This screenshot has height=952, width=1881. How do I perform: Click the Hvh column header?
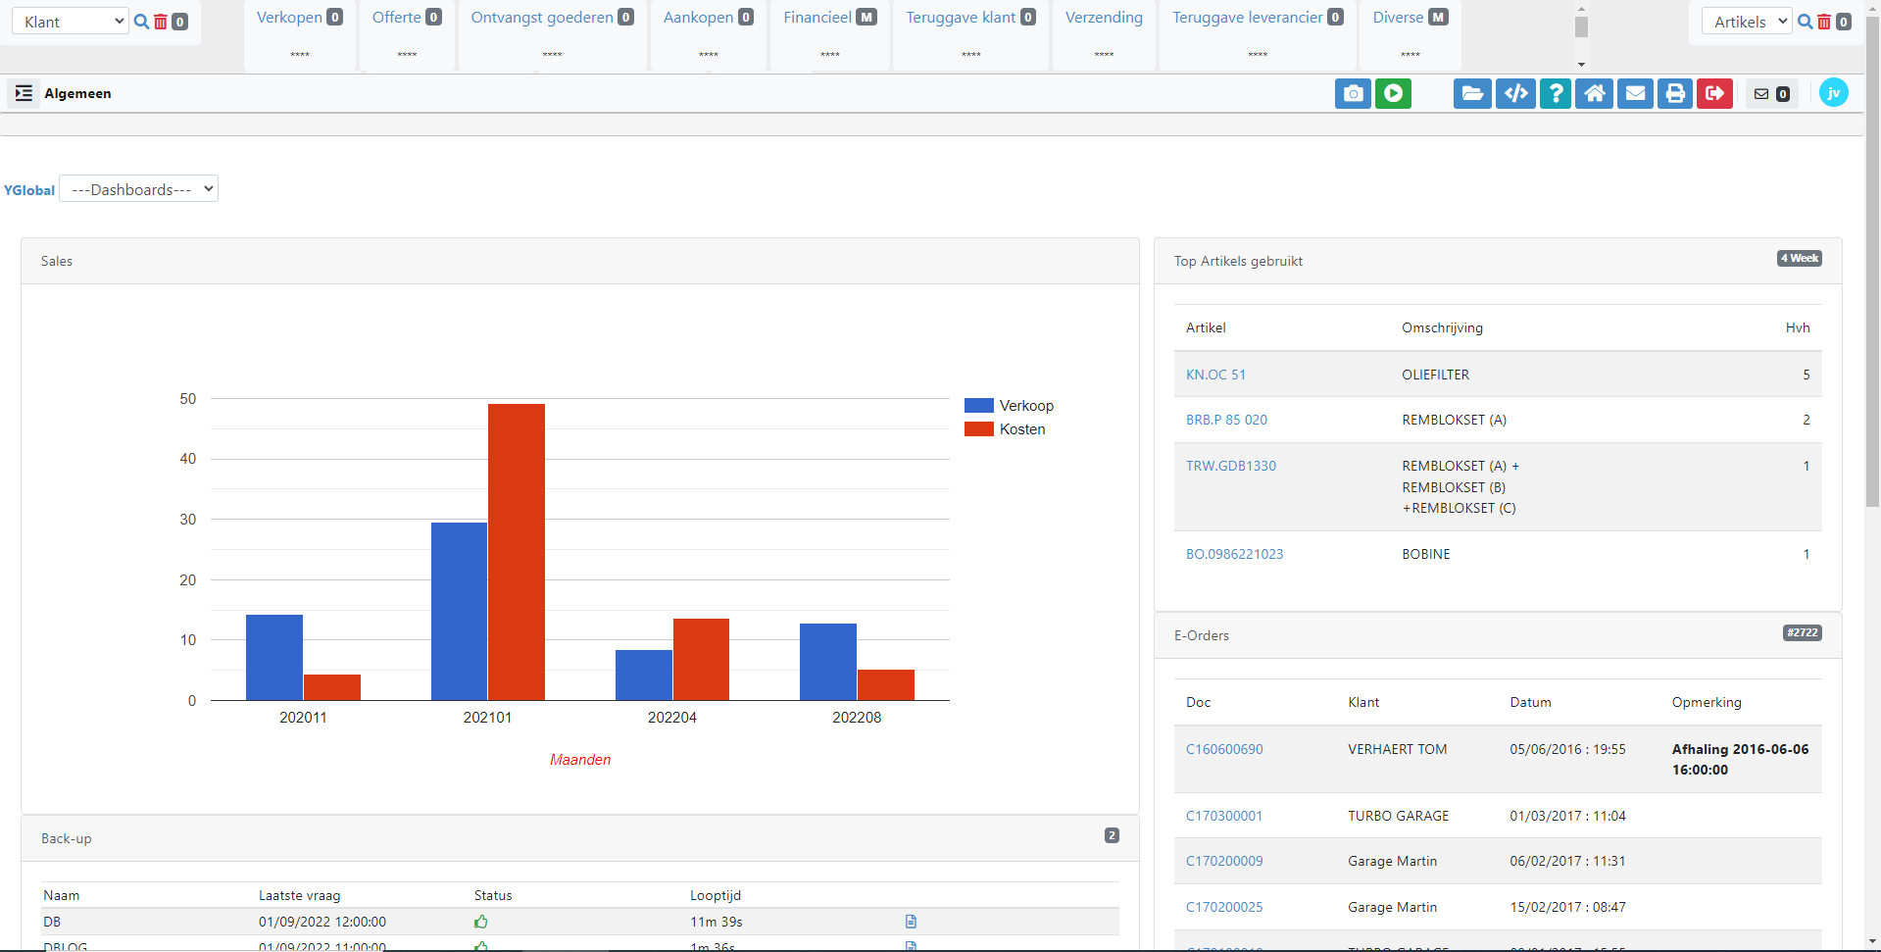1797,327
